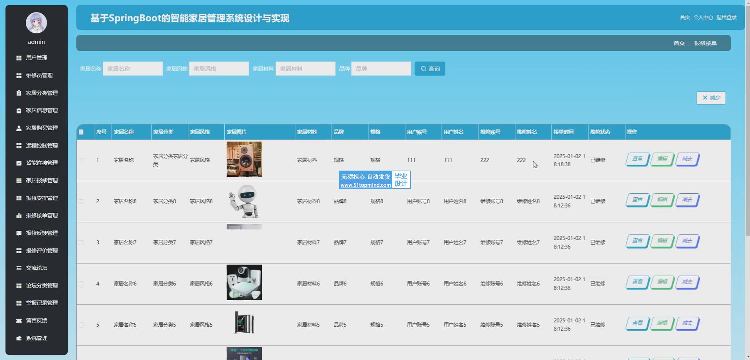Click the 报修反馈管理 chat icon
The height and width of the screenshot is (360, 750).
[x=19, y=233]
